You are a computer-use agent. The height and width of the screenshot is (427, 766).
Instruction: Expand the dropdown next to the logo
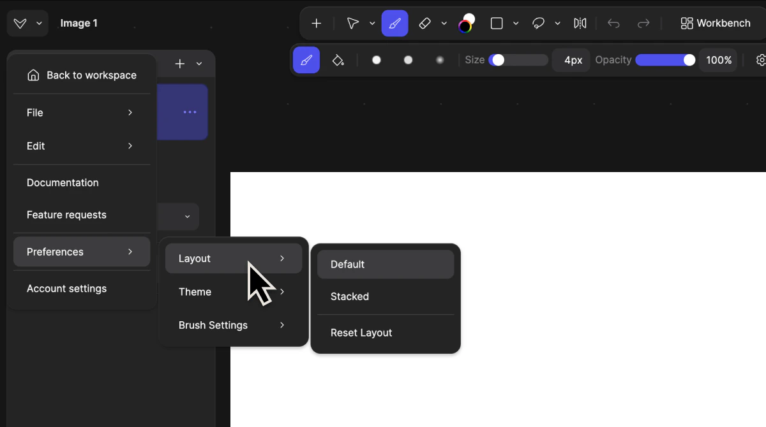pyautogui.click(x=39, y=24)
